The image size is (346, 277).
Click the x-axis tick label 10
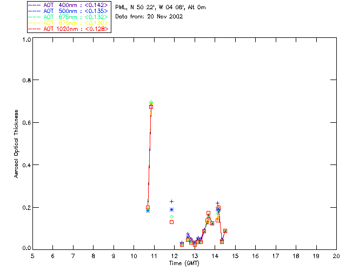coord(134,256)
